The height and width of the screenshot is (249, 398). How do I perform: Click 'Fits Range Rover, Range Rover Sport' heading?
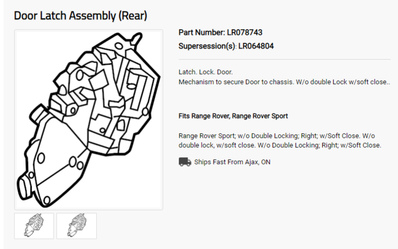[x=233, y=116]
